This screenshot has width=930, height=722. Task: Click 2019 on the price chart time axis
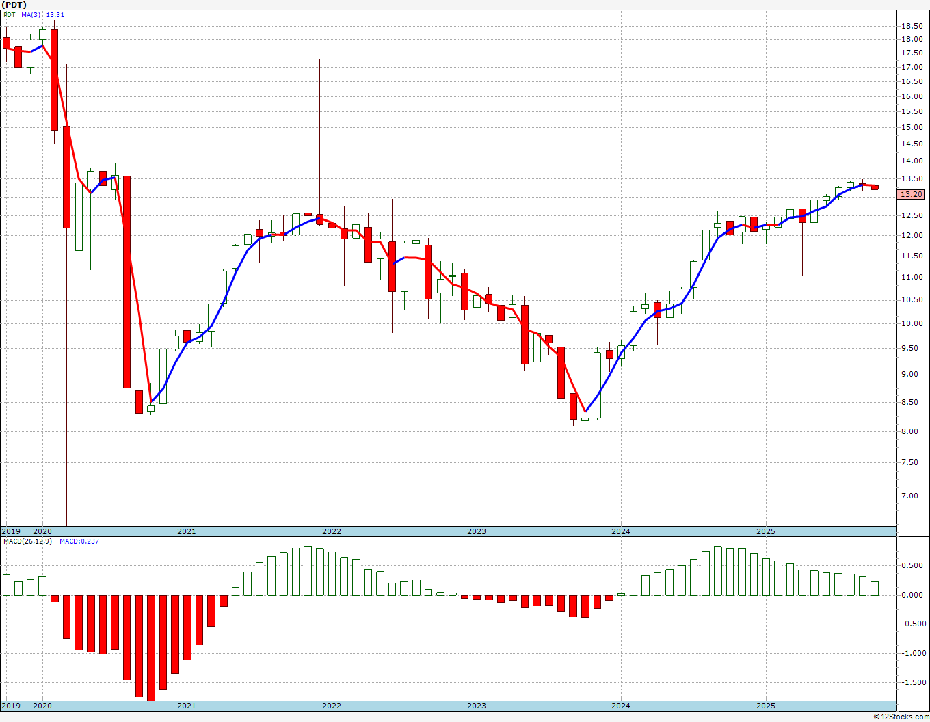(11, 531)
